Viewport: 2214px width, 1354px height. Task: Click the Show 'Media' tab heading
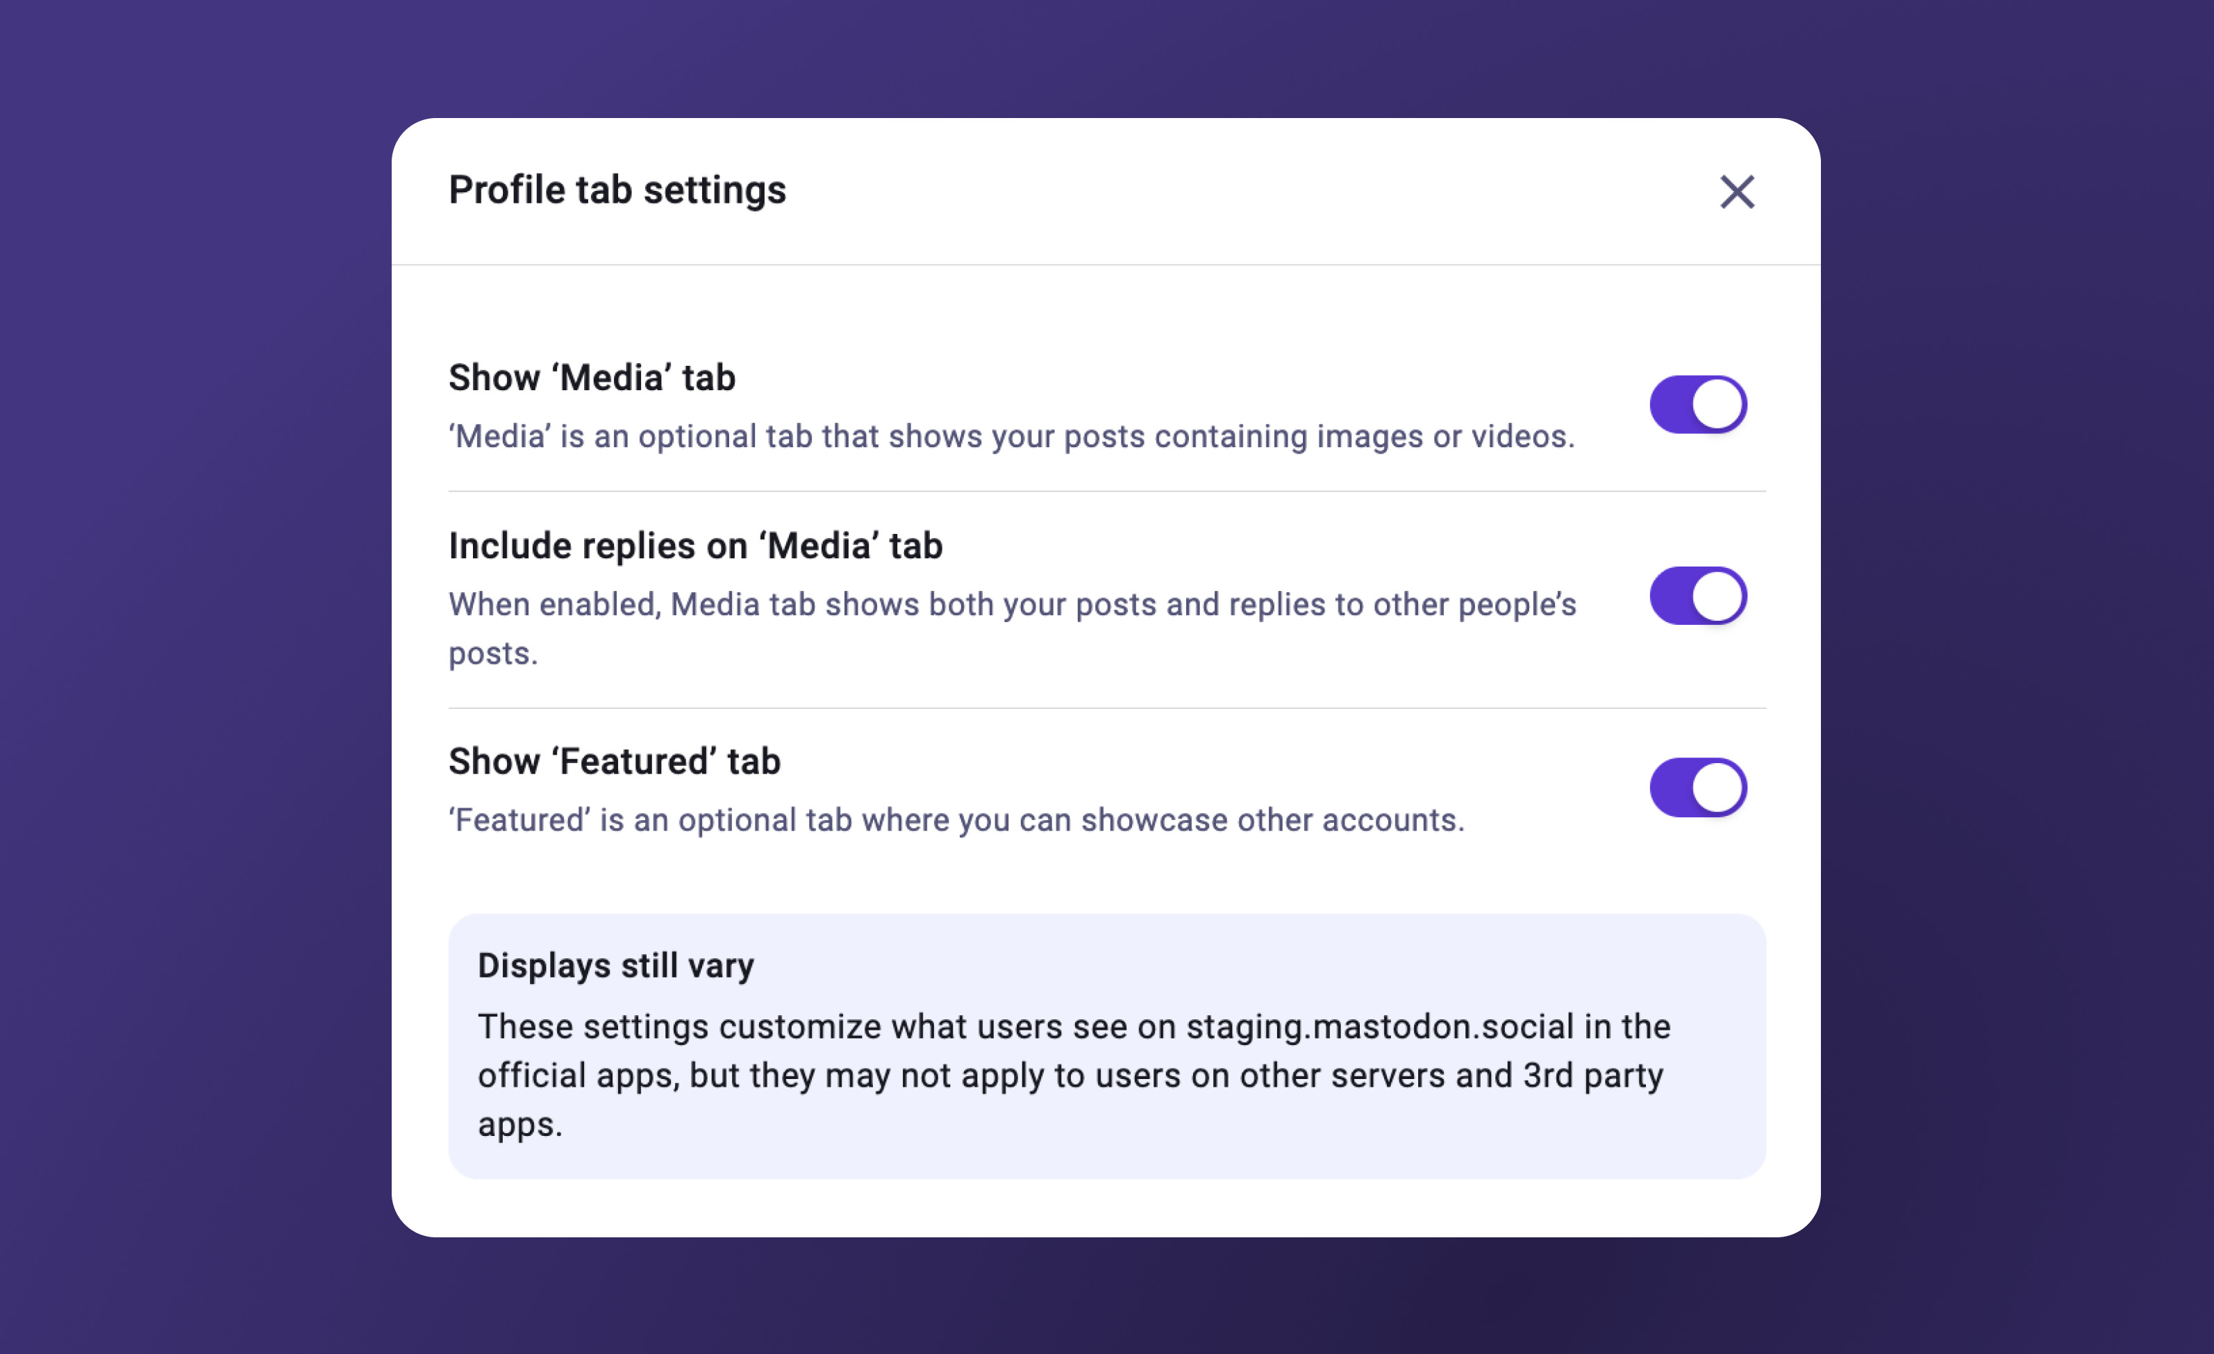(x=591, y=377)
